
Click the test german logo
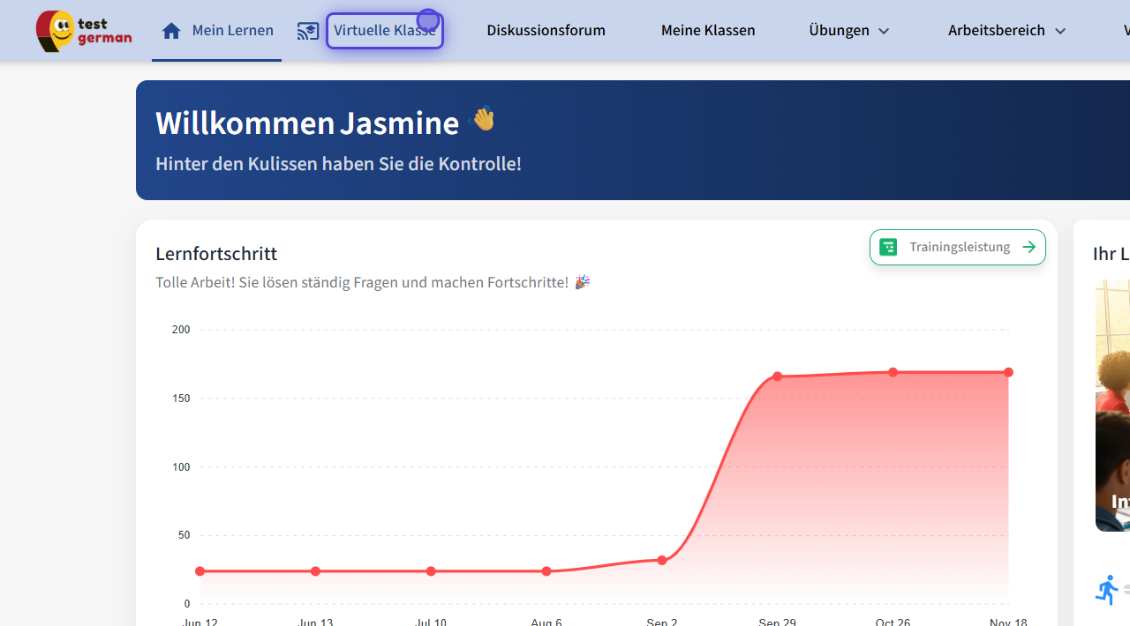coord(83,31)
